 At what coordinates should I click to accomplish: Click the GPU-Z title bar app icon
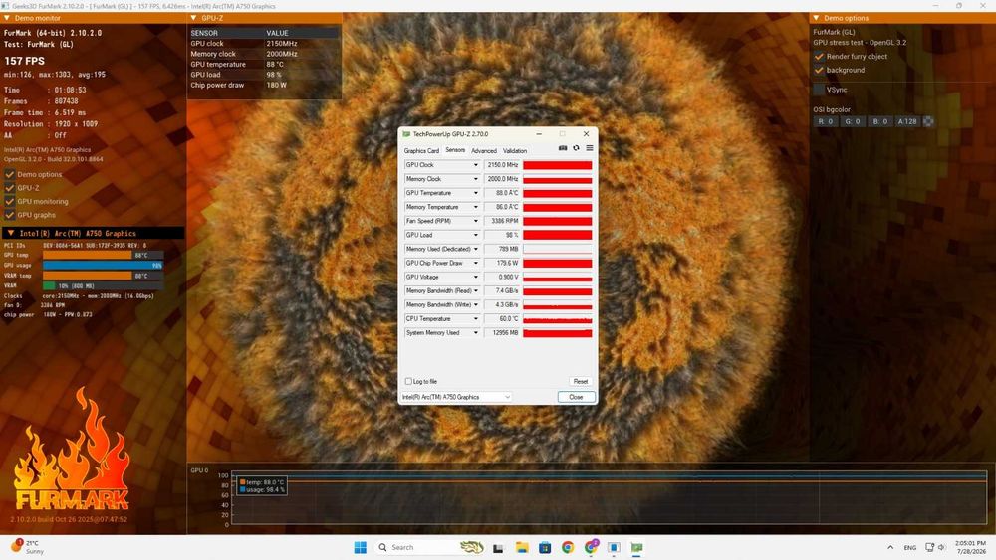tap(406, 134)
